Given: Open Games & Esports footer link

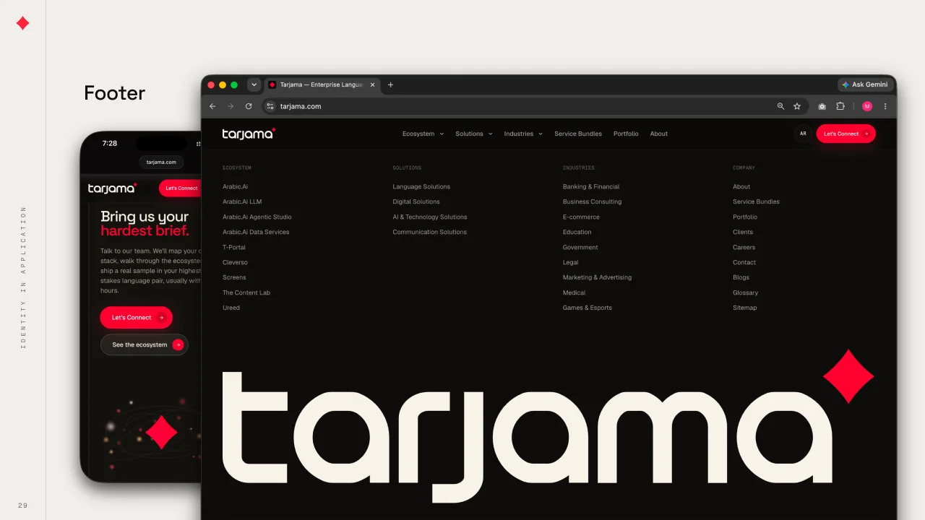Looking at the screenshot, I should 588,308.
